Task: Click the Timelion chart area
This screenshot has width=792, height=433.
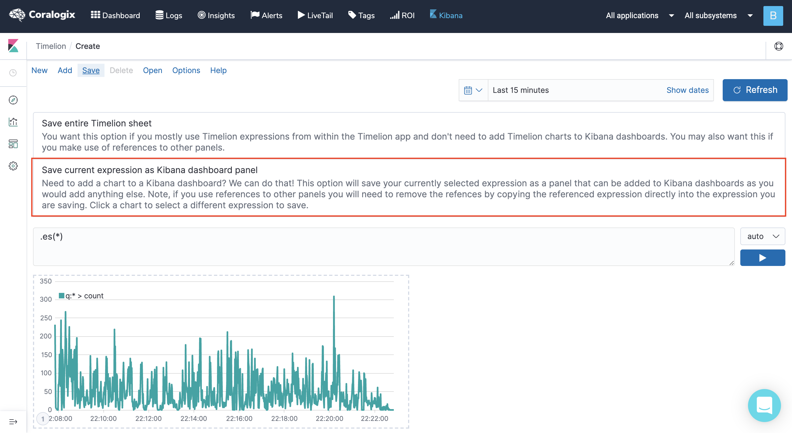Action: [x=221, y=352]
